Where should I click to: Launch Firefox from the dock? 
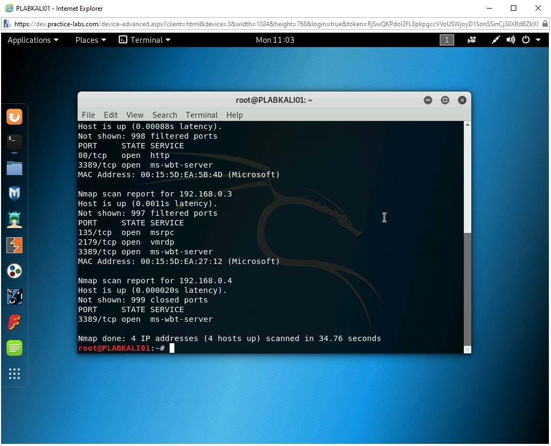point(14,117)
